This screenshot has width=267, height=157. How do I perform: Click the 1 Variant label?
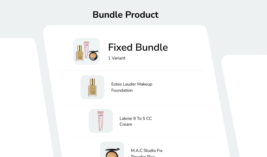click(x=117, y=58)
